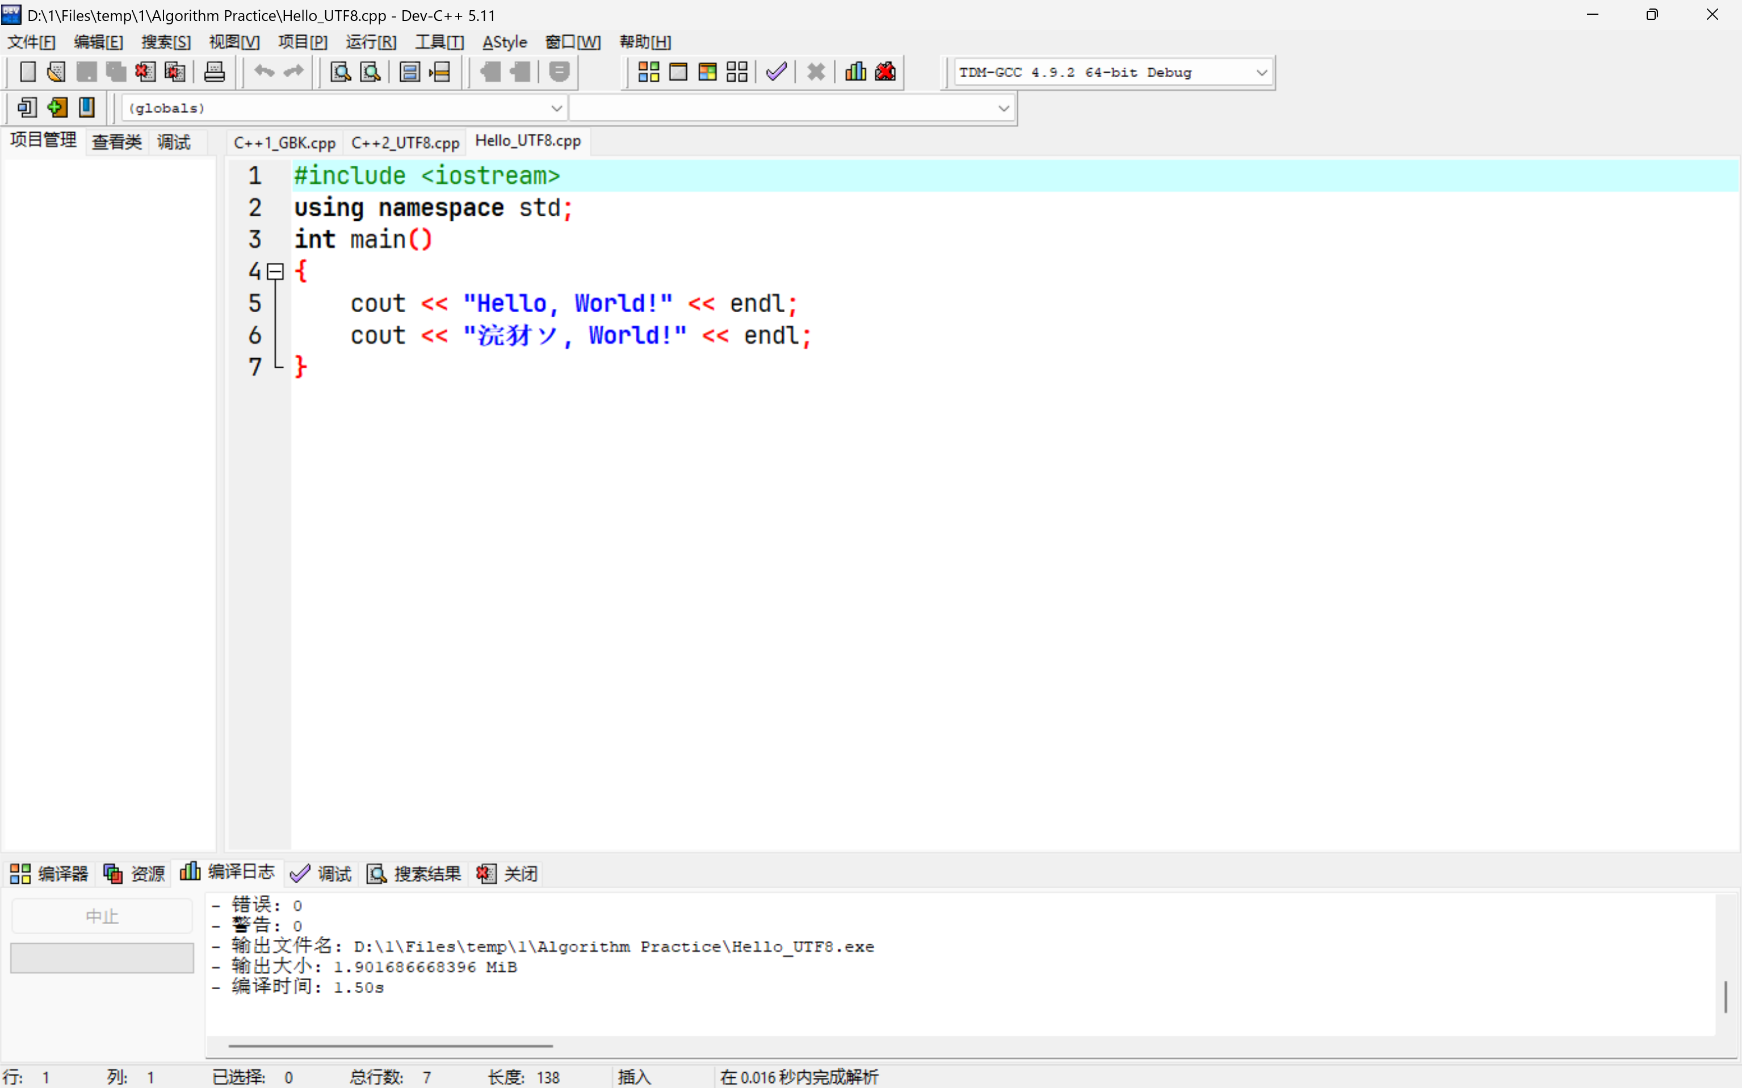Screen dimensions: 1742x1088
Task: Click the New file icon
Action: pyautogui.click(x=27, y=72)
